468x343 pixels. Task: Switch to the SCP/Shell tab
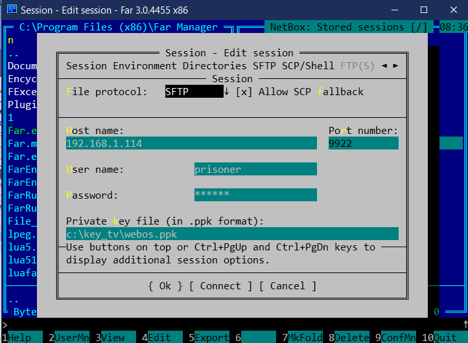309,66
